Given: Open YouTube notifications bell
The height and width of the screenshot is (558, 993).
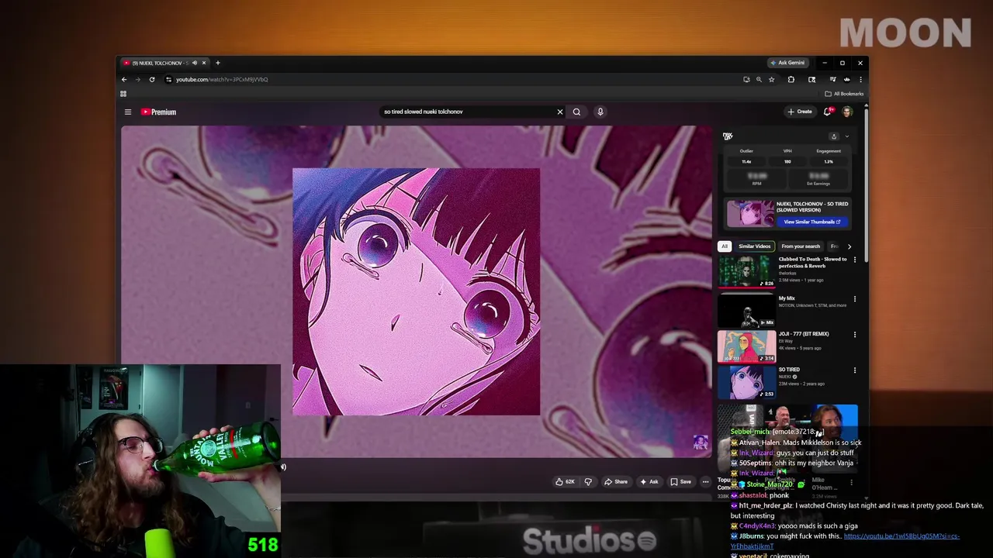Looking at the screenshot, I should 828,112.
